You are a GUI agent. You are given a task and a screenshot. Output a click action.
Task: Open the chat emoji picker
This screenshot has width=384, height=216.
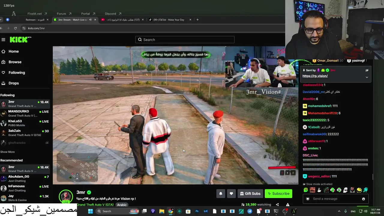(364, 199)
